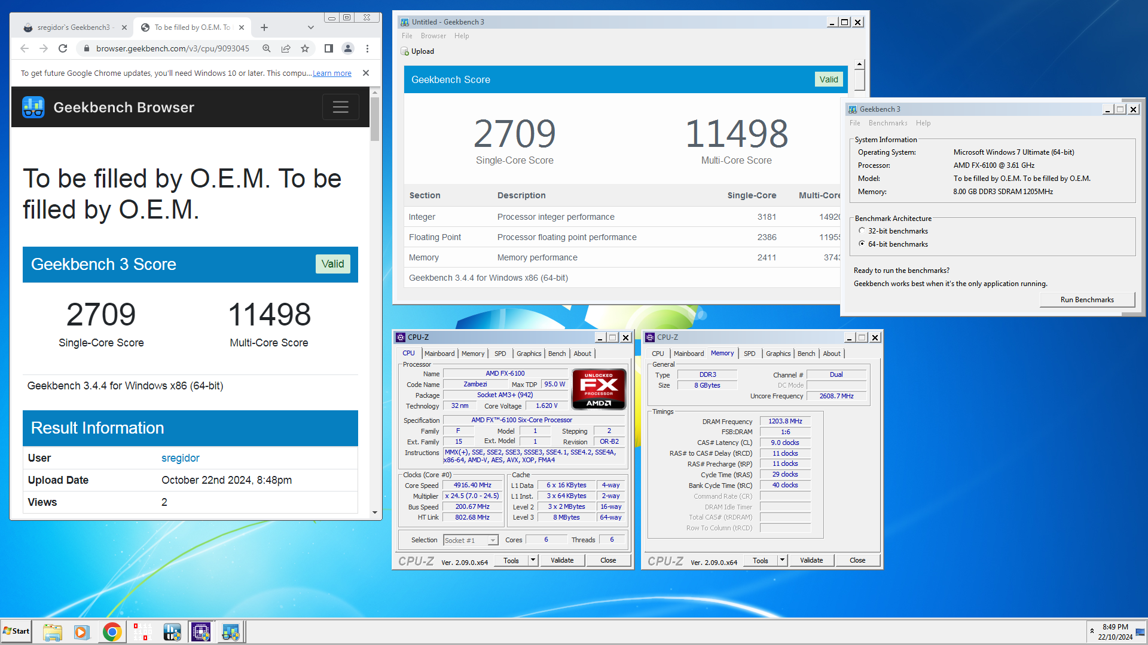Open About tab in right CPU-Z
The image size is (1148, 645).
pyautogui.click(x=832, y=354)
